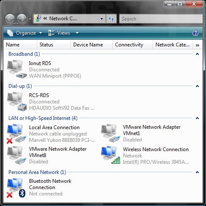Image resolution: width=206 pixels, height=206 pixels.
Task: Select the Bluetooth Network Connection icon
Action: pos(16,188)
